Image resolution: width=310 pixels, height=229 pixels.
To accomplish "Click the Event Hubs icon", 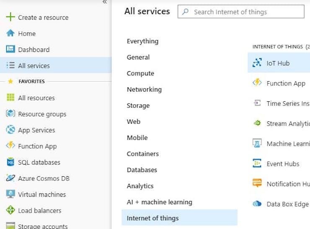I will 257,163.
